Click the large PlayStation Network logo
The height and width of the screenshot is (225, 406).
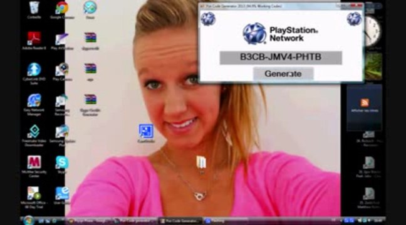coord(281,34)
